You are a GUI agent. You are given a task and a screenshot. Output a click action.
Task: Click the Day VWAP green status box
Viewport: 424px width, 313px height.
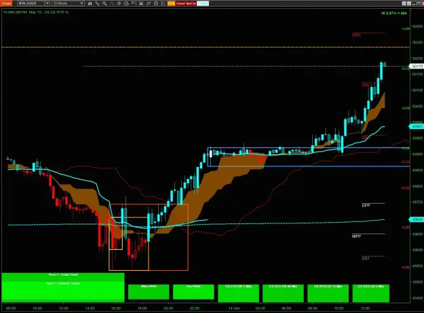point(193,292)
